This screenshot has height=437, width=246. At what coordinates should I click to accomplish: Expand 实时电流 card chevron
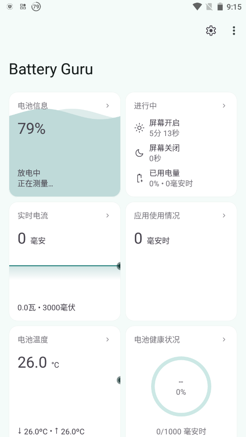coord(108,215)
